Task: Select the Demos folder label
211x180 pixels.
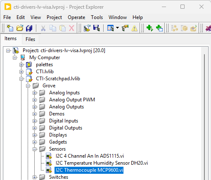Action: click(57, 114)
